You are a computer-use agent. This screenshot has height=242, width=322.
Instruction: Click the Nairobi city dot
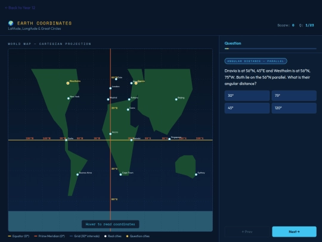131,140
